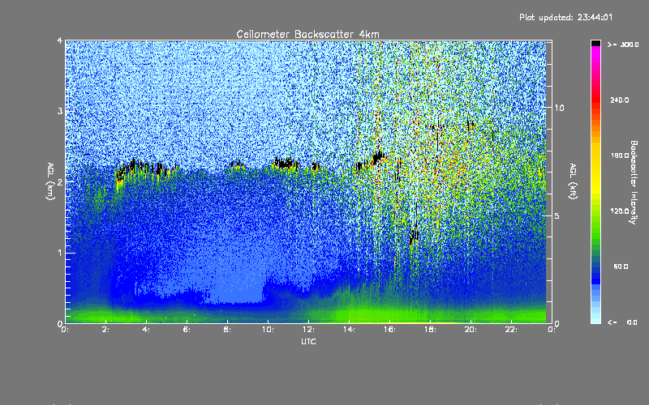Click the "Backscatter Intensity" colorbar label
The image size is (649, 405).
point(634,182)
